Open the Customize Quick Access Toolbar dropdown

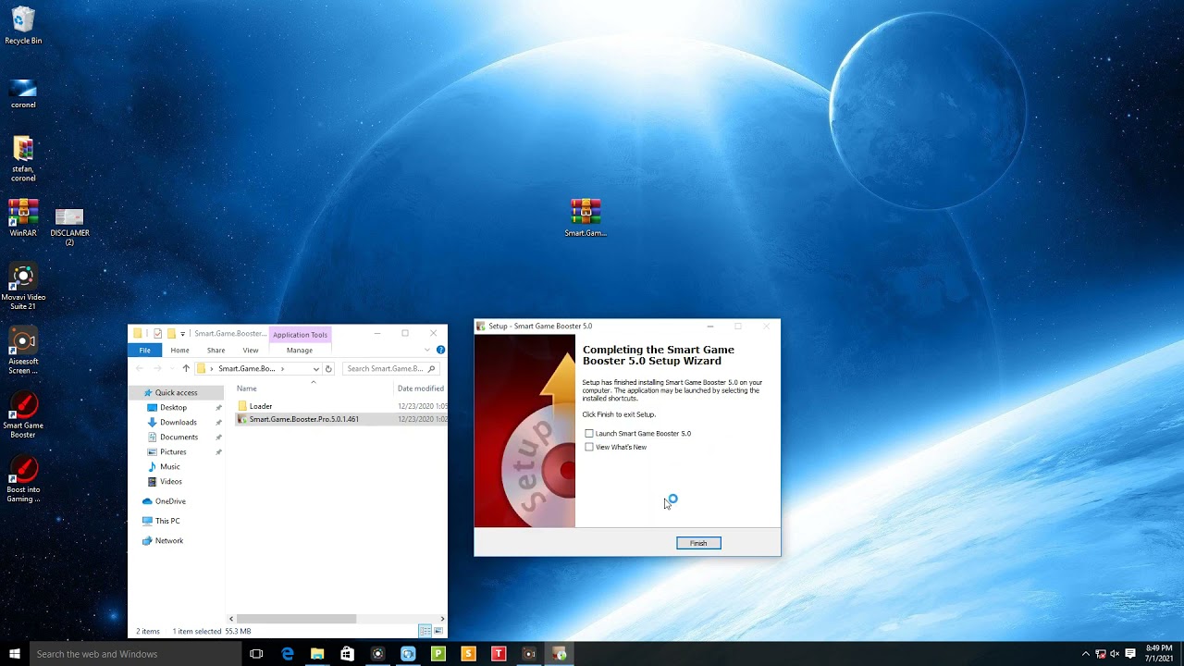pos(182,334)
